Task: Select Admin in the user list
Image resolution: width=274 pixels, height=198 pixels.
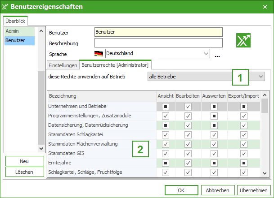Action: pyautogui.click(x=19, y=31)
